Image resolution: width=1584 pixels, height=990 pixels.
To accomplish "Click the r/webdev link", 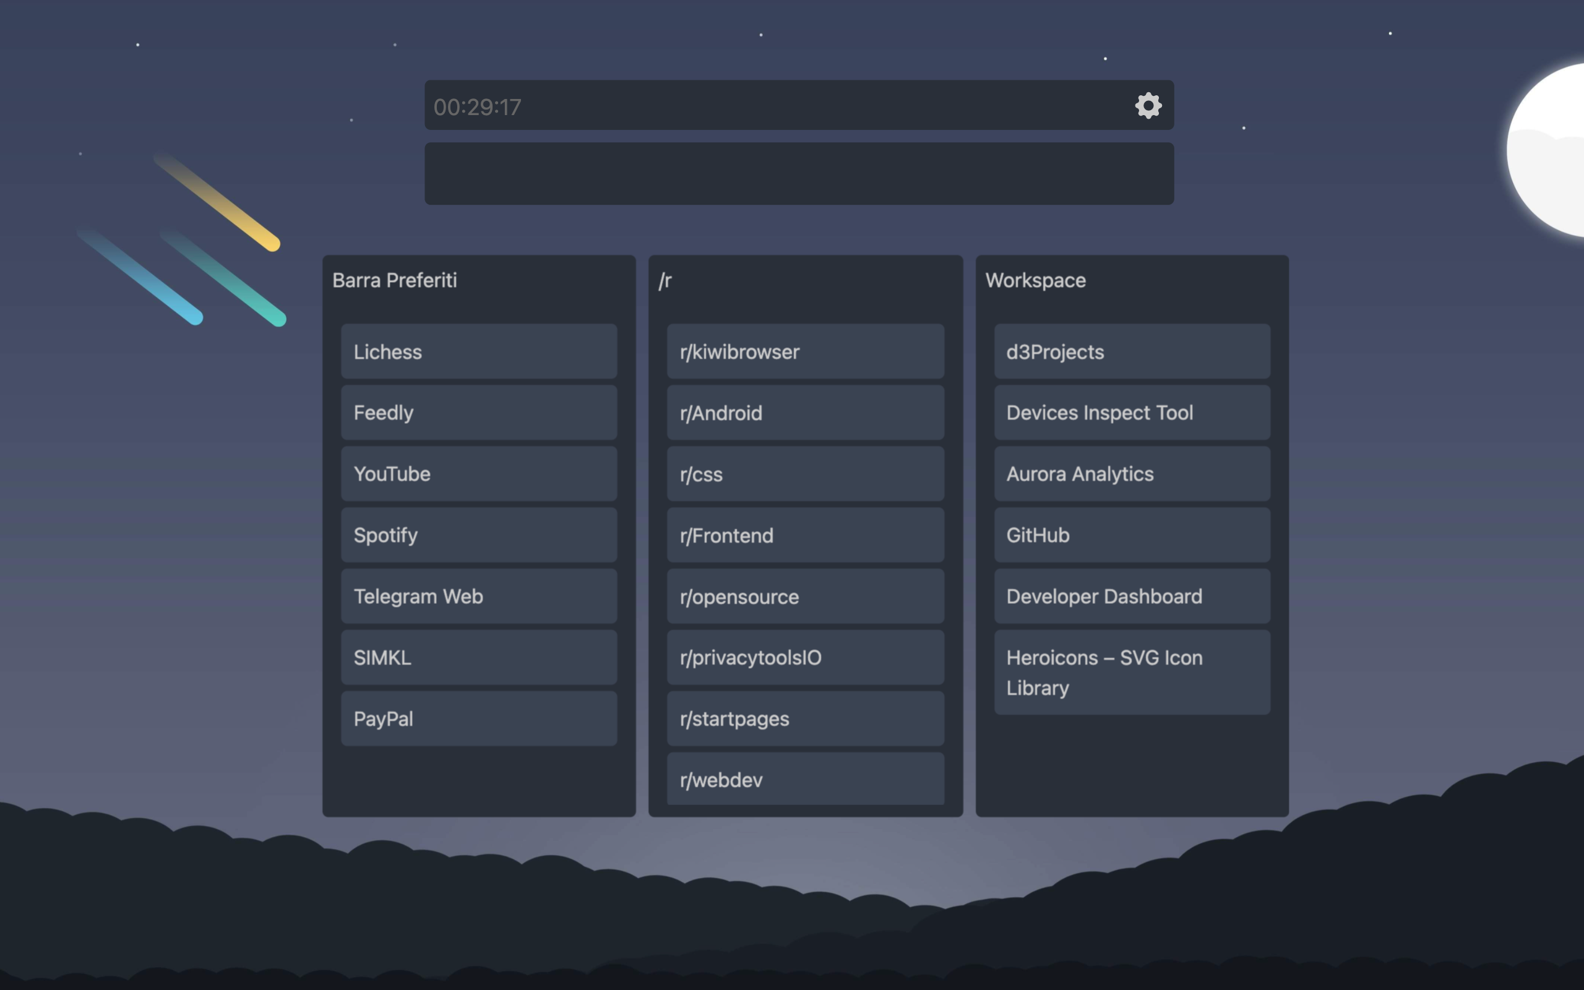I will click(805, 779).
